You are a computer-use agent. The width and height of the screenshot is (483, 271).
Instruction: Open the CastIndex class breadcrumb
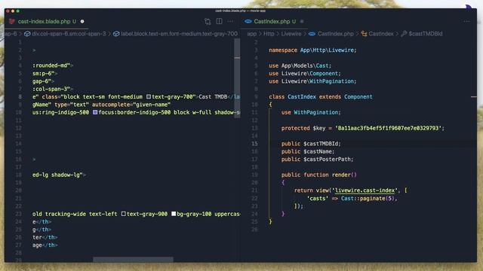coord(380,34)
